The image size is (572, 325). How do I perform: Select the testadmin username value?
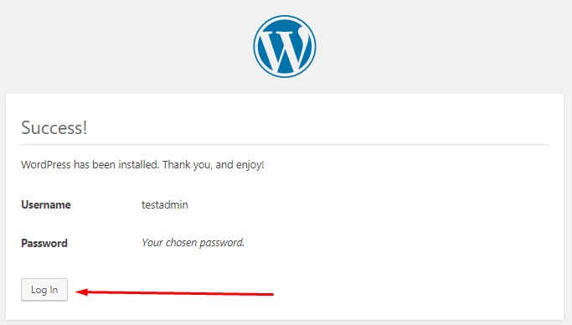point(165,204)
